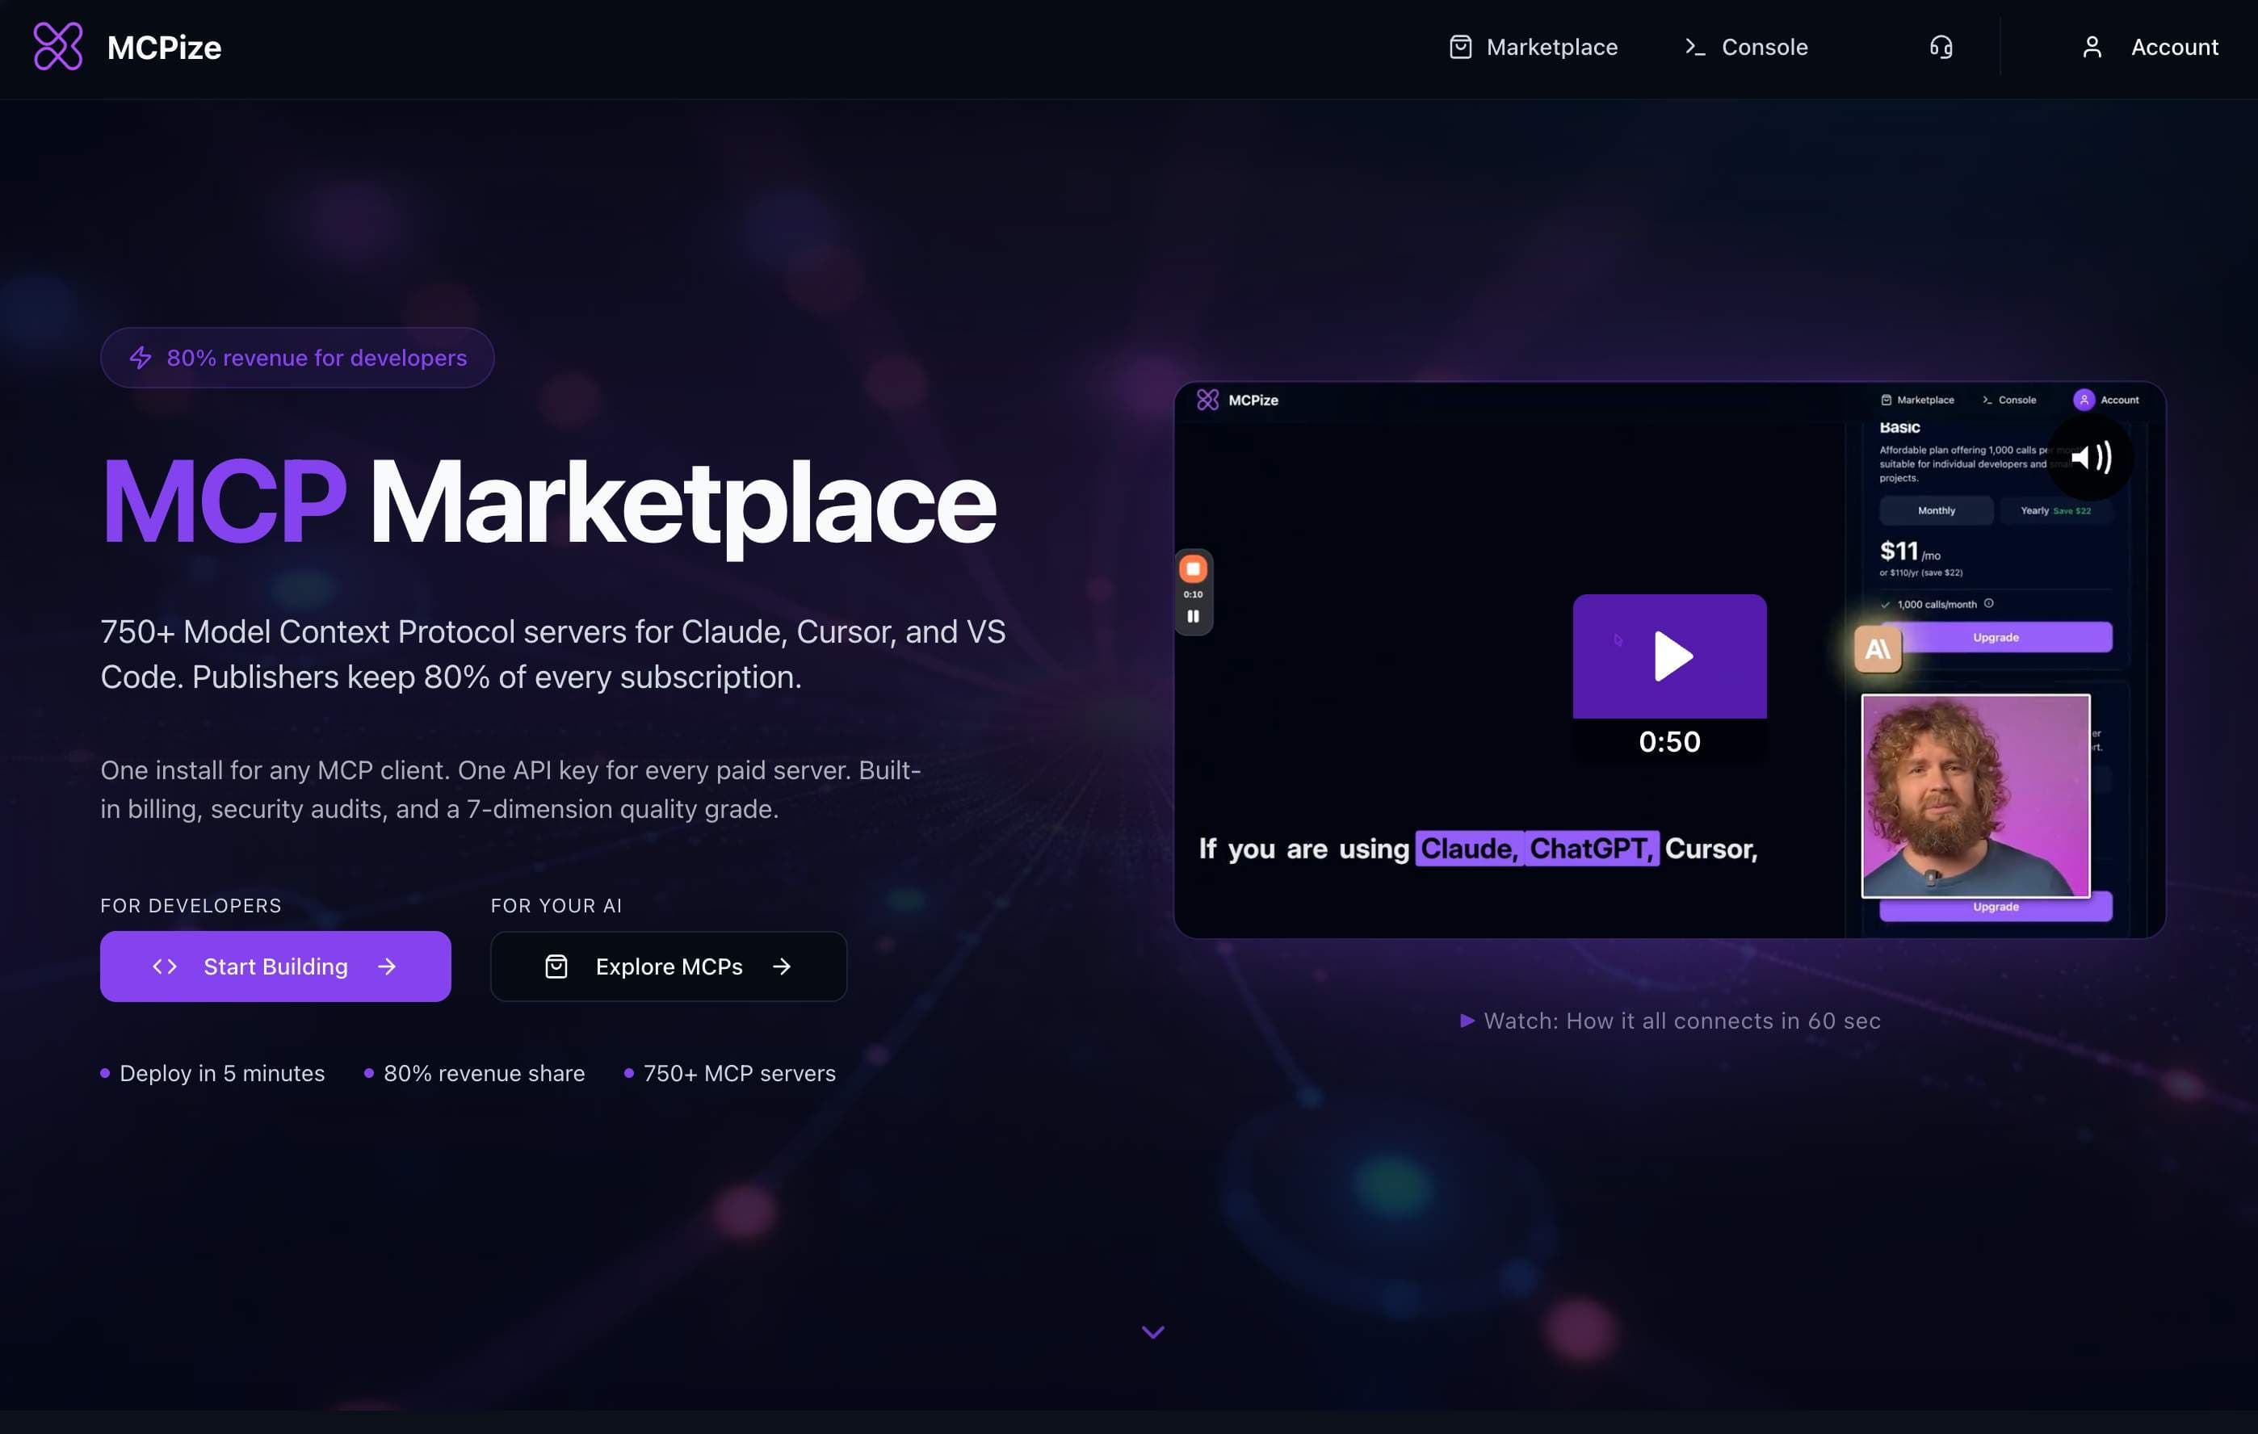The height and width of the screenshot is (1434, 2258).
Task: Click the headset support icon
Action: pos(1941,47)
